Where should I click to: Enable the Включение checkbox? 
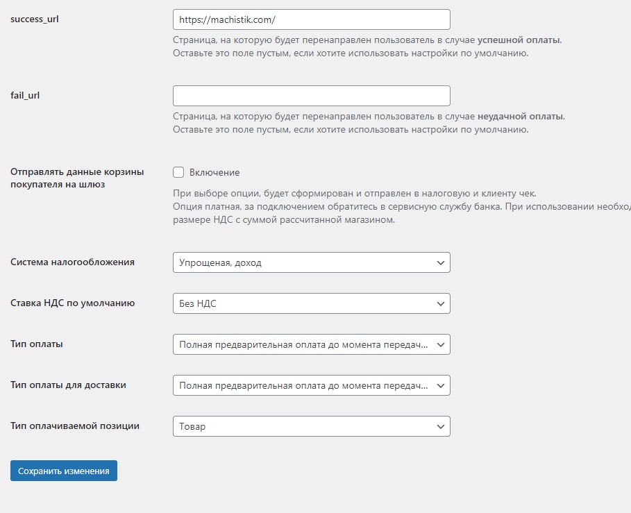click(178, 172)
